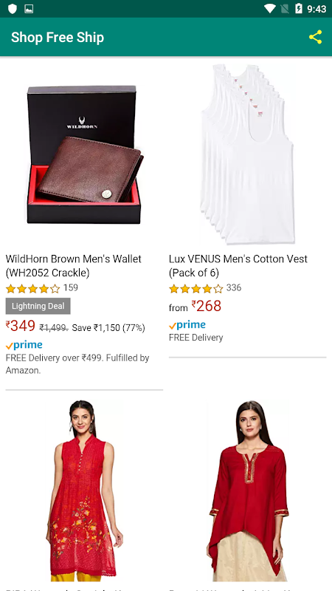Select the ₹349 wallet price

pos(21,326)
